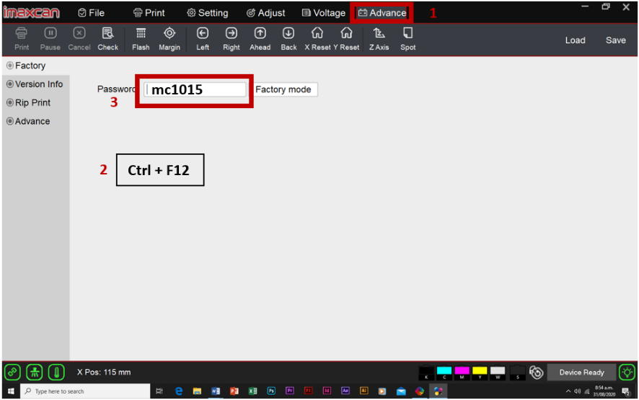
Task: Open the Windows Start menu
Action: coord(11,391)
